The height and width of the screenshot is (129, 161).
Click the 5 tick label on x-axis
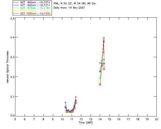15,119
